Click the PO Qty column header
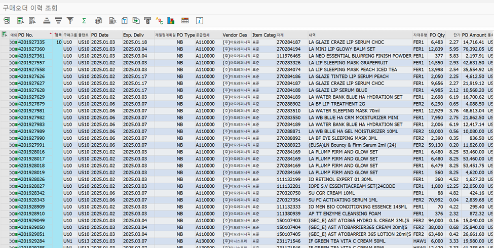This screenshot has height=248, width=494. (437, 35)
